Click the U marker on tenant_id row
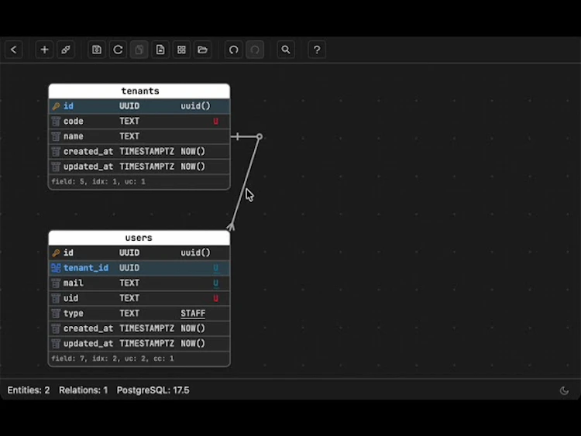This screenshot has height=436, width=581. (x=215, y=268)
